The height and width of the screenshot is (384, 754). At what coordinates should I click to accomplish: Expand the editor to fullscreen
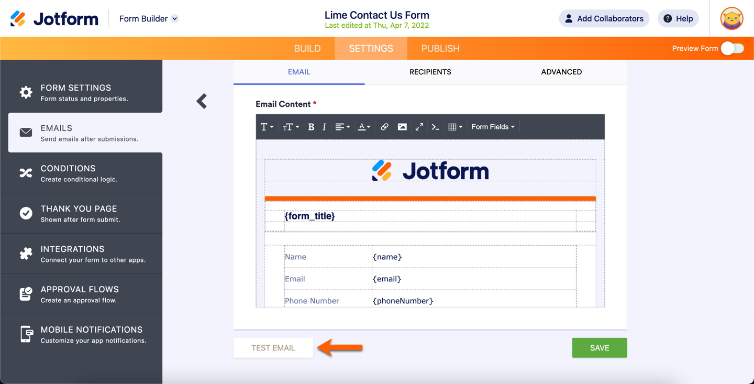click(419, 127)
